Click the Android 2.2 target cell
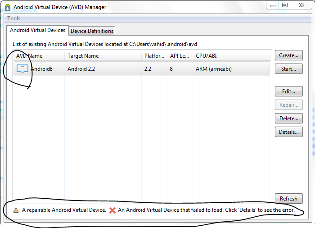 pyautogui.click(x=81, y=69)
